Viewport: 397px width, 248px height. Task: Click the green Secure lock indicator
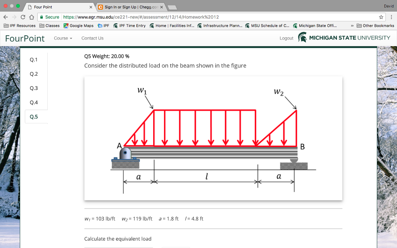pyautogui.click(x=50, y=17)
